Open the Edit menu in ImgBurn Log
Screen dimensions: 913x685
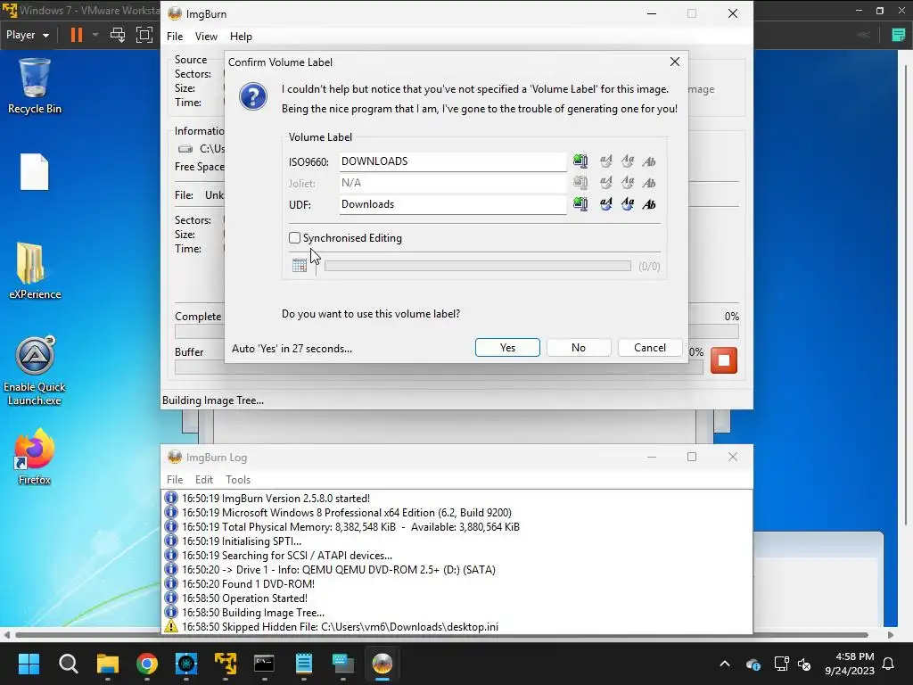point(204,479)
